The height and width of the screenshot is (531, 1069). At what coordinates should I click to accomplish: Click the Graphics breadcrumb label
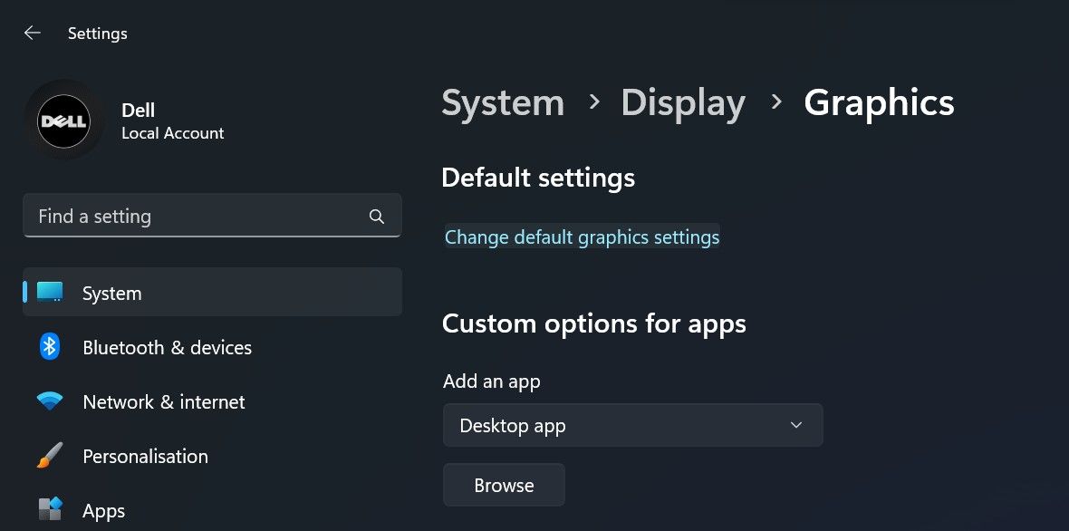[x=878, y=102]
